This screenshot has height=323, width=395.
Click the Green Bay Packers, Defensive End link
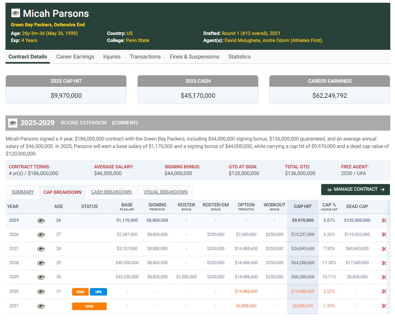click(x=47, y=25)
